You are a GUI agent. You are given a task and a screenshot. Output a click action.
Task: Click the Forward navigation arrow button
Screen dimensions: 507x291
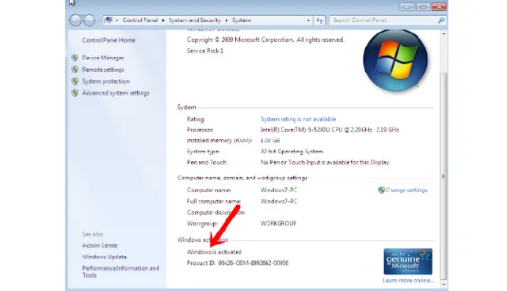tap(90, 21)
